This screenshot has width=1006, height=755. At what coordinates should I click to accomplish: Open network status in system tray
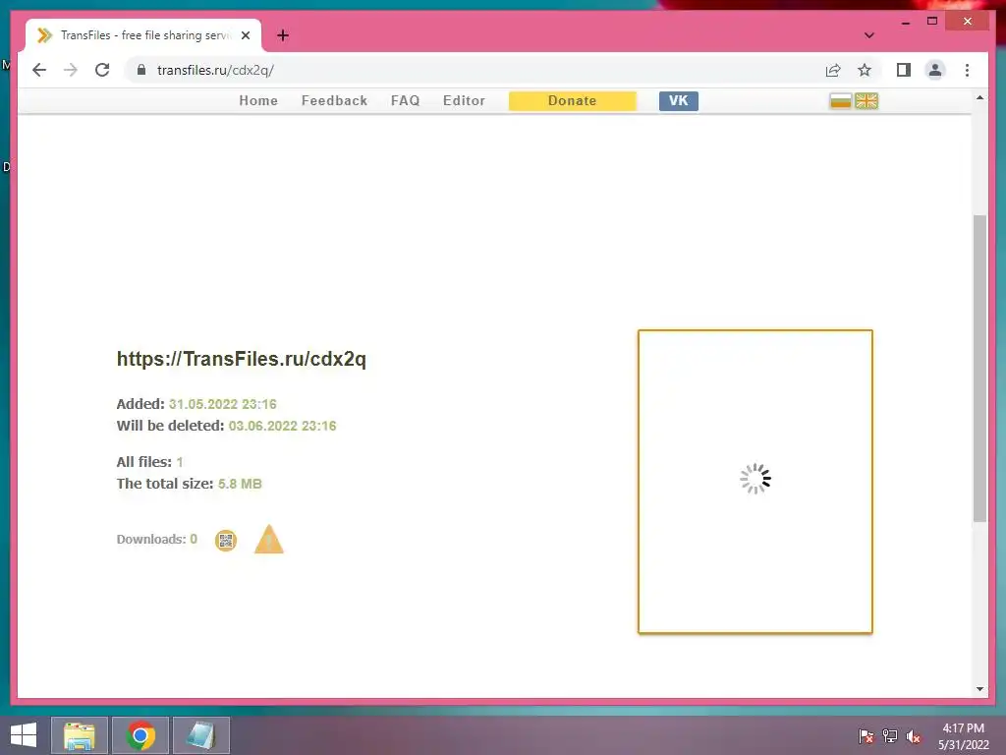coord(890,736)
